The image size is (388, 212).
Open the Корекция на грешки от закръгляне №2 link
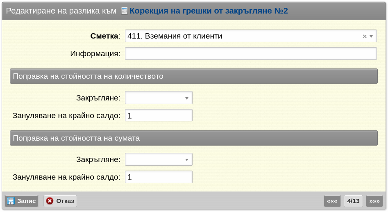tap(209, 11)
